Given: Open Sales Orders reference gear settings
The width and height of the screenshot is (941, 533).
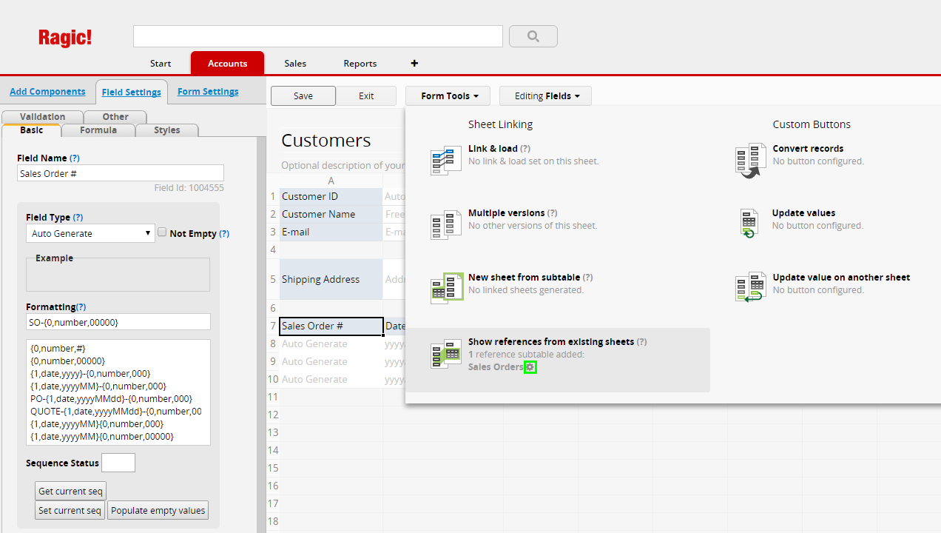Looking at the screenshot, I should [530, 367].
